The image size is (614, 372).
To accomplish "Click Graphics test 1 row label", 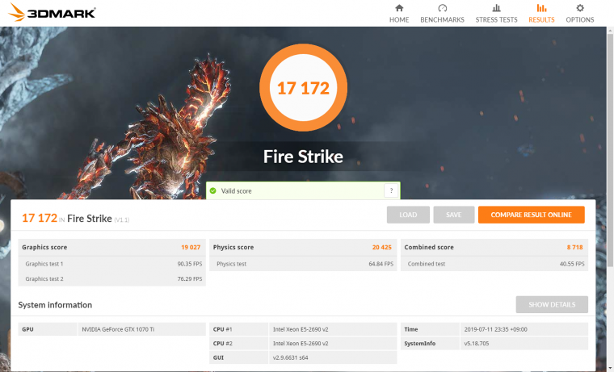I will click(44, 264).
